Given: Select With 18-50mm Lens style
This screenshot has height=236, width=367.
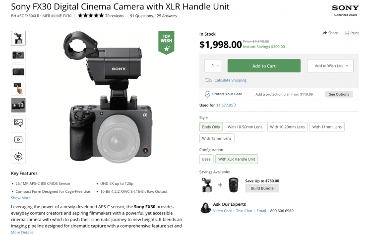Looking at the screenshot, I should [x=245, y=127].
